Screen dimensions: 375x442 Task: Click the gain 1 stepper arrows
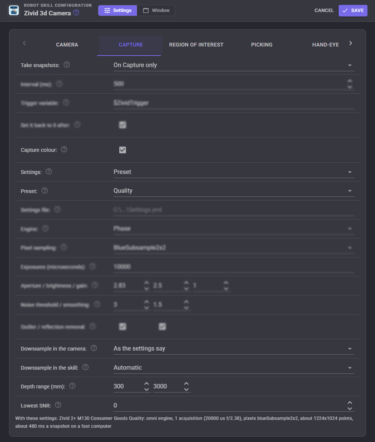pos(226,286)
